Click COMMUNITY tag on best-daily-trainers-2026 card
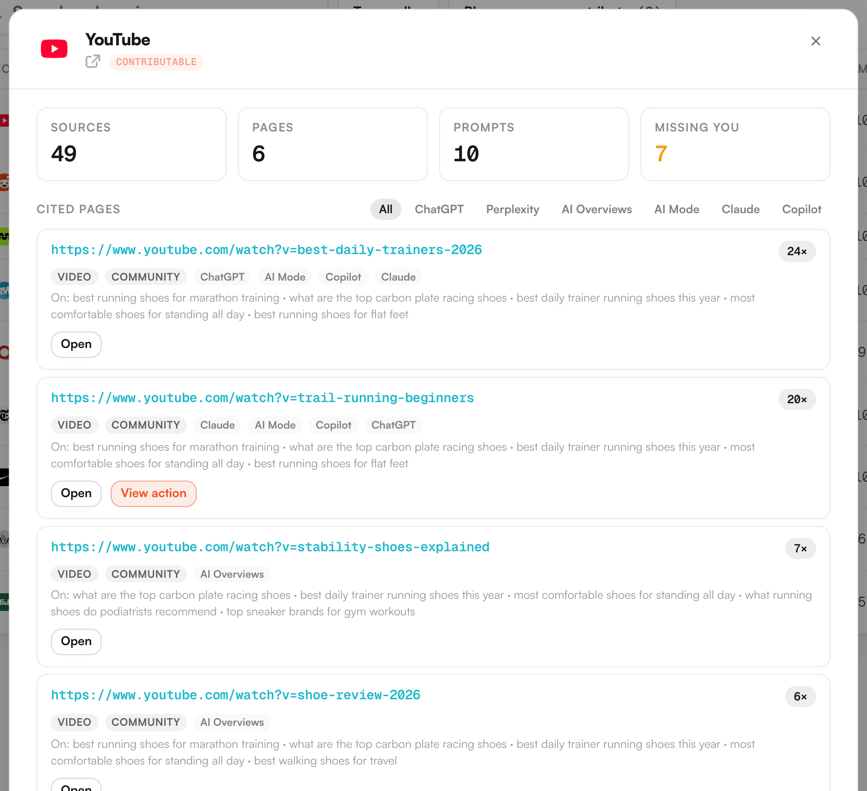This screenshot has height=791, width=867. click(x=146, y=277)
